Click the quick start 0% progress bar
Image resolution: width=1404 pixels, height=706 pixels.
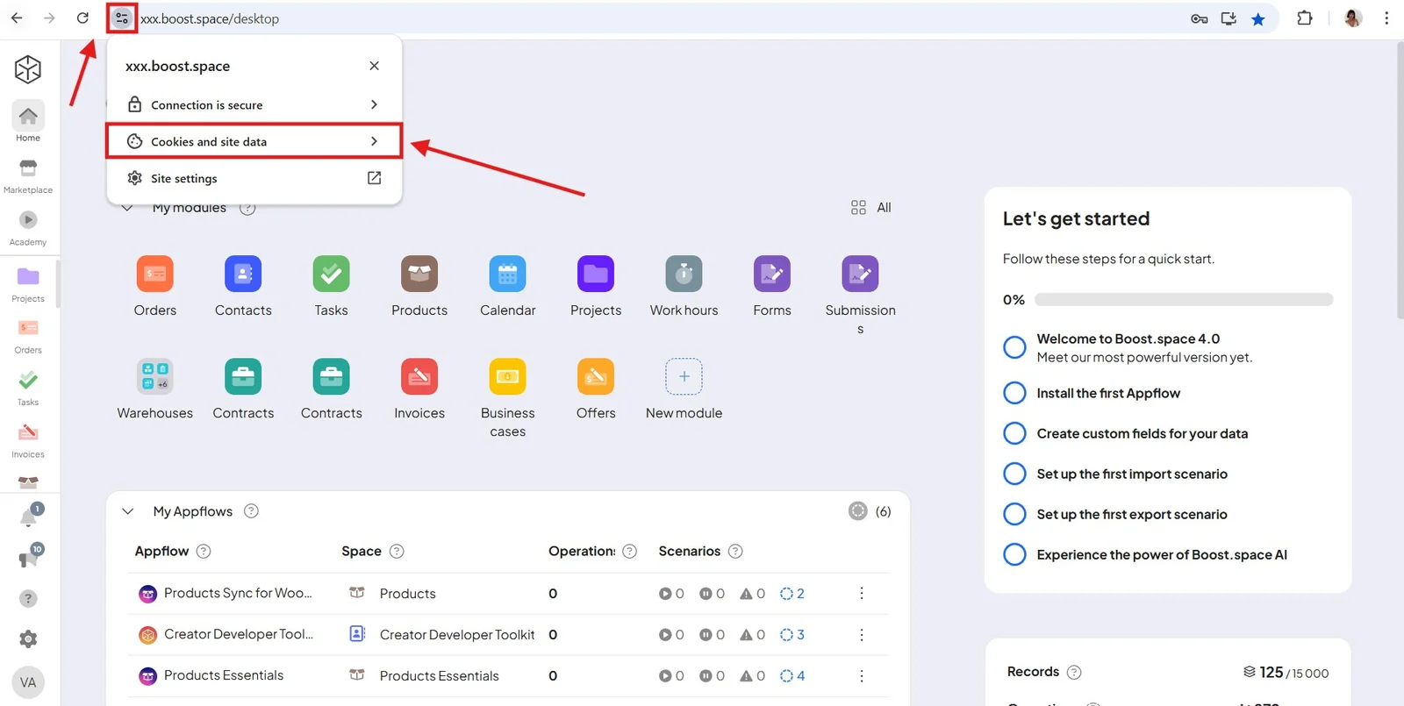[x=1184, y=300]
